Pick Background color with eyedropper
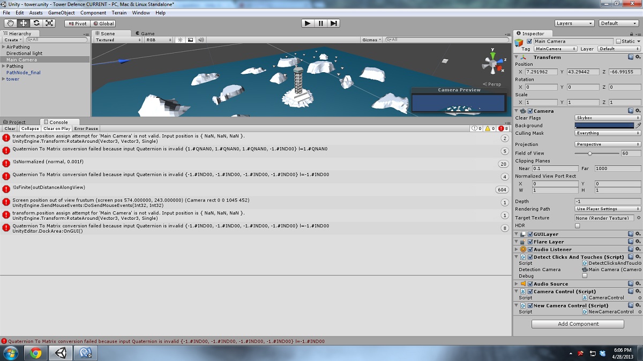Viewport: 643px width, 361px height. point(638,125)
